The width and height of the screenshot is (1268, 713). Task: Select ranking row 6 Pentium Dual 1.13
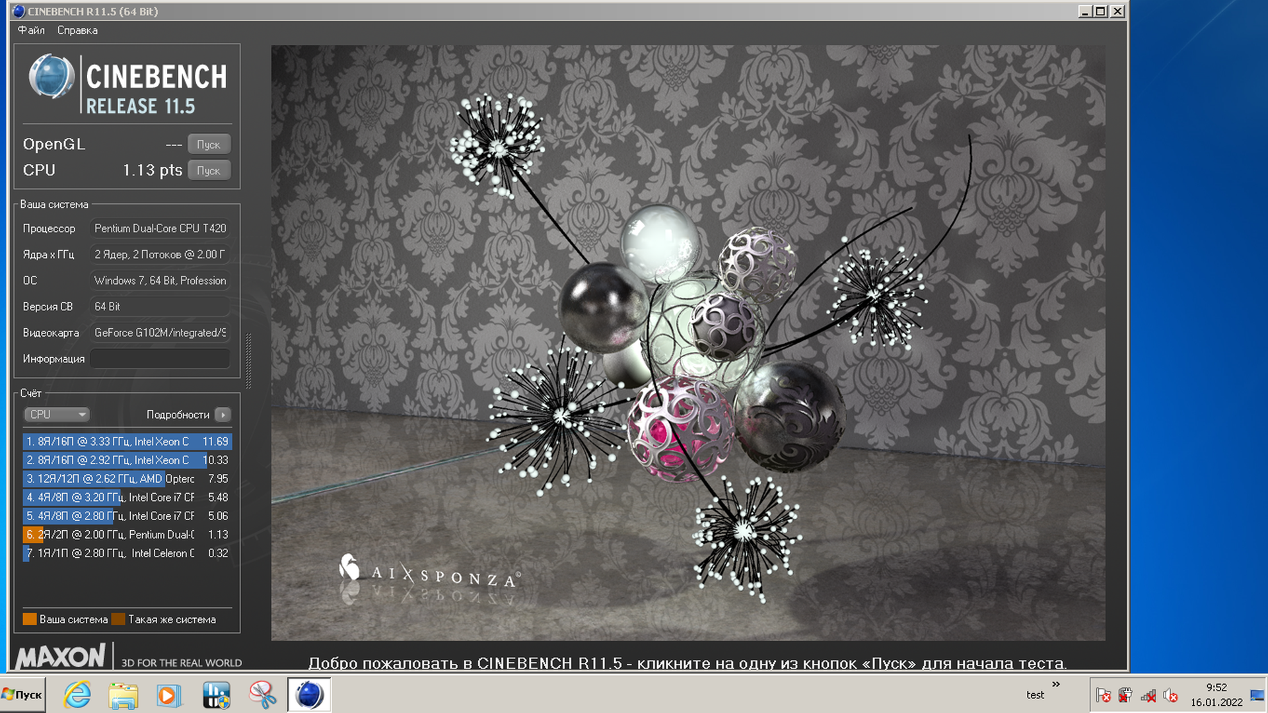[127, 535]
